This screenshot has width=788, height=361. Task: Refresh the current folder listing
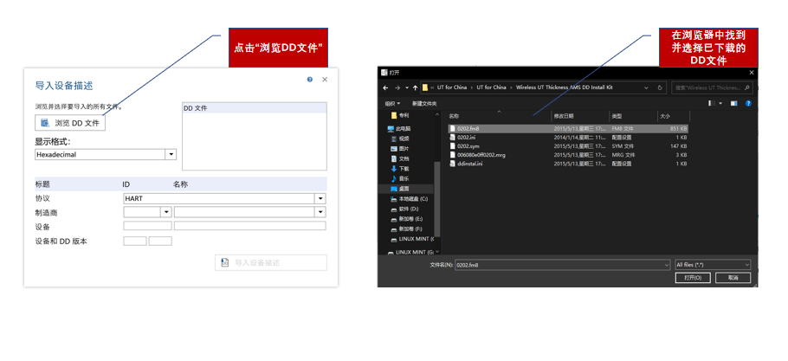pyautogui.click(x=660, y=87)
